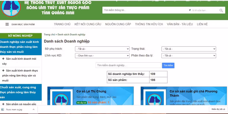228x114 pixels.
Task: Click the Danh sách Doanh nghiệp breadcrumb text
Action: coord(72,34)
